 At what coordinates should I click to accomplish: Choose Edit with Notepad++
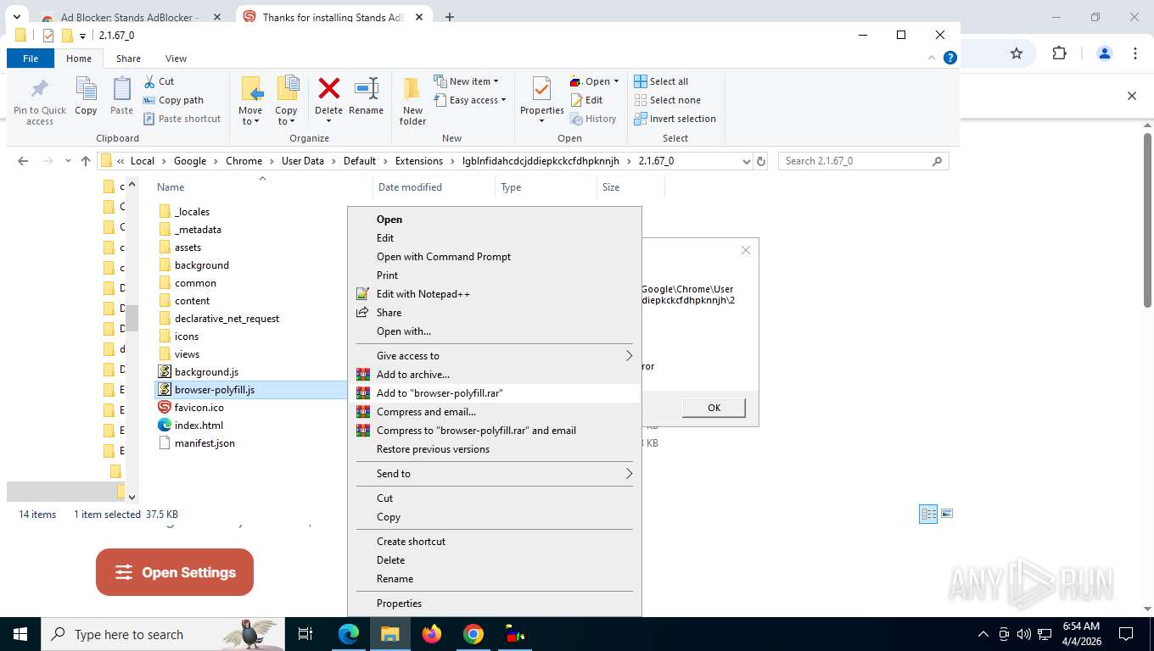click(x=495, y=294)
